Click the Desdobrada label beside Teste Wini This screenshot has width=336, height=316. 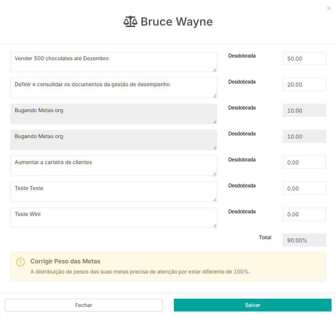coord(242,212)
